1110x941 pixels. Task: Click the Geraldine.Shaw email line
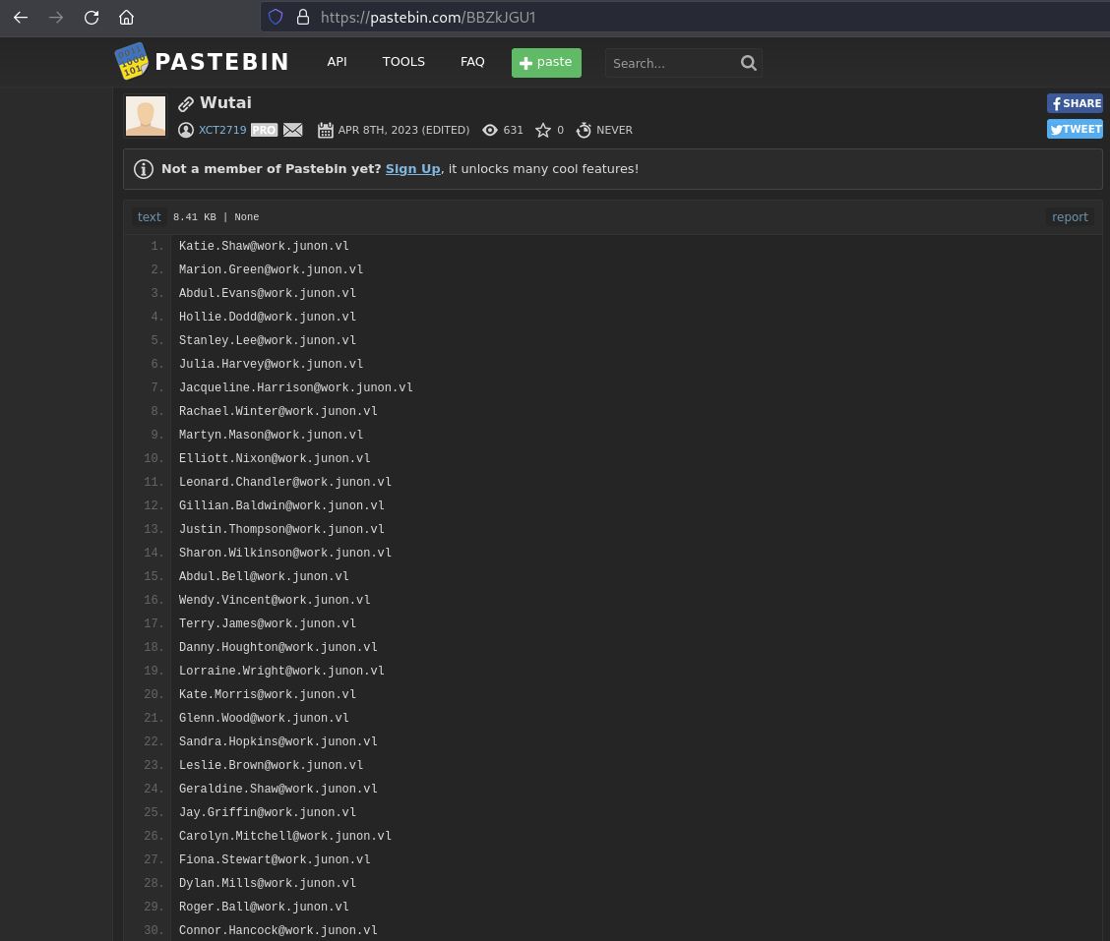[278, 789]
